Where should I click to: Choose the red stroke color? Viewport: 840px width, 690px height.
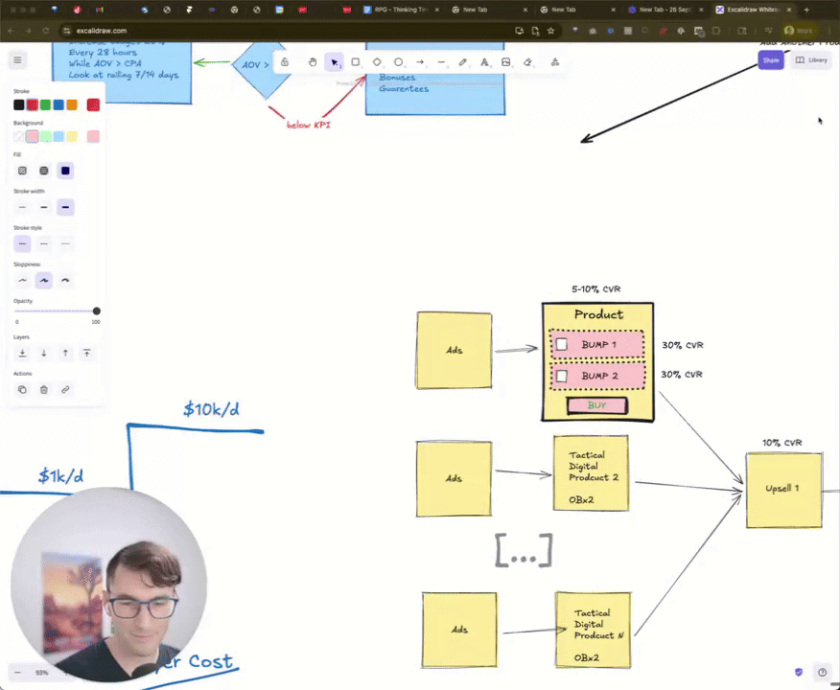33,104
